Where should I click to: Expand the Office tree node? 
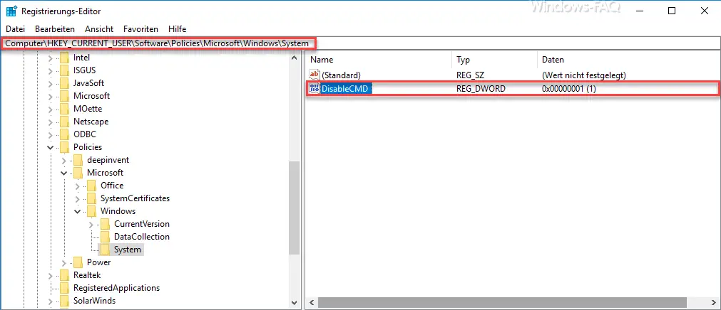point(78,186)
